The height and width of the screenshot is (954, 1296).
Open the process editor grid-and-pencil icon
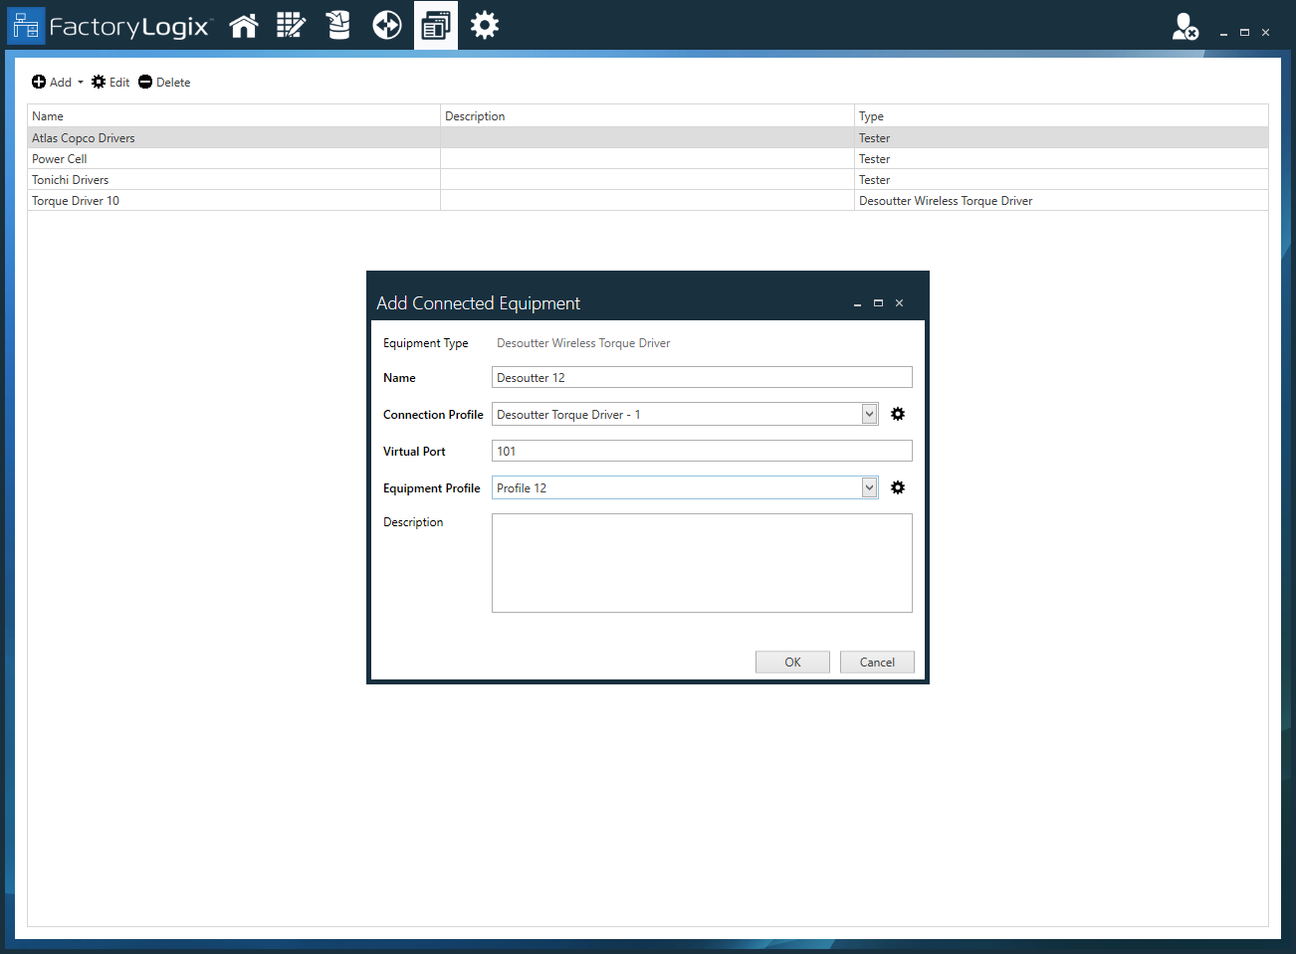click(x=291, y=25)
